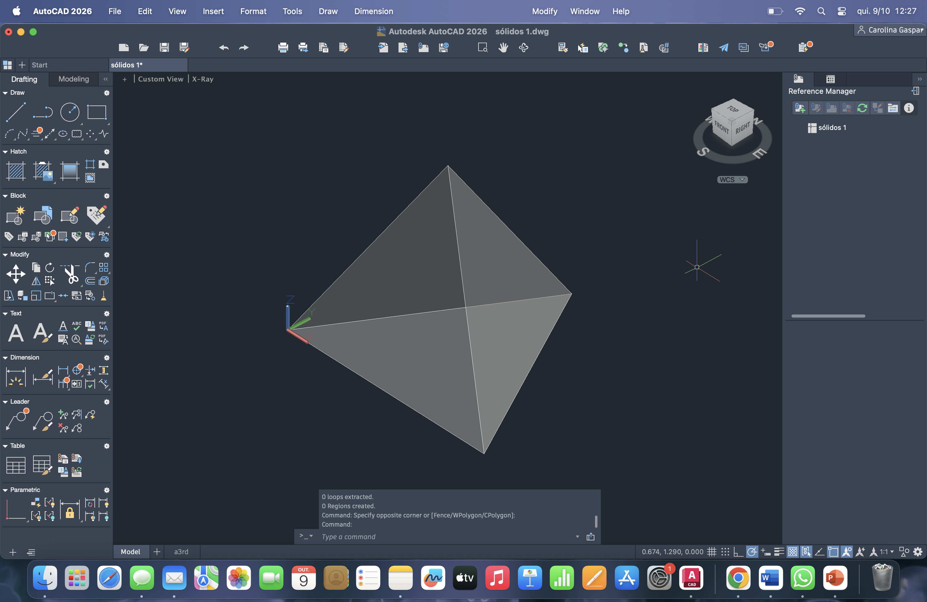Choose the Multiline Text tool
This screenshot has width=927, height=602.
(16, 333)
